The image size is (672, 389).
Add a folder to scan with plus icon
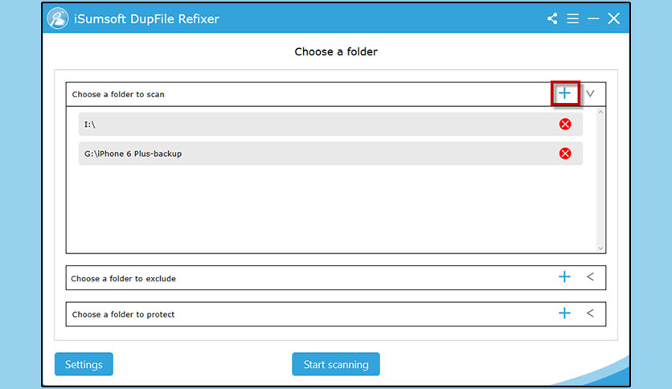(565, 93)
